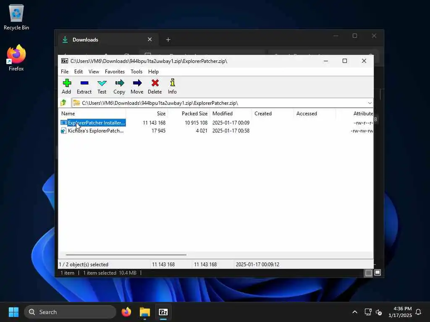Open the Favorites menu
This screenshot has height=322, width=430.
(115, 71)
